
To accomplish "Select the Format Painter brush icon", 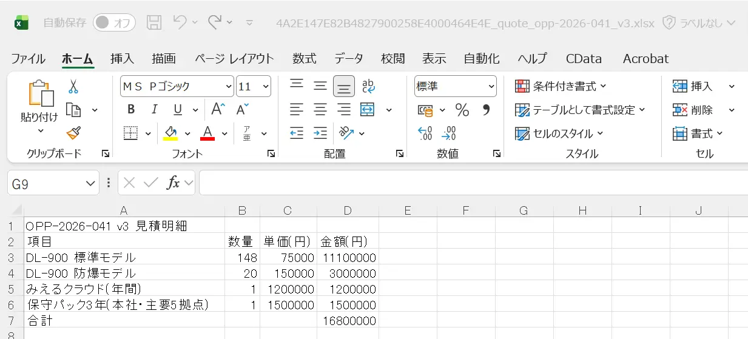I will 73,133.
